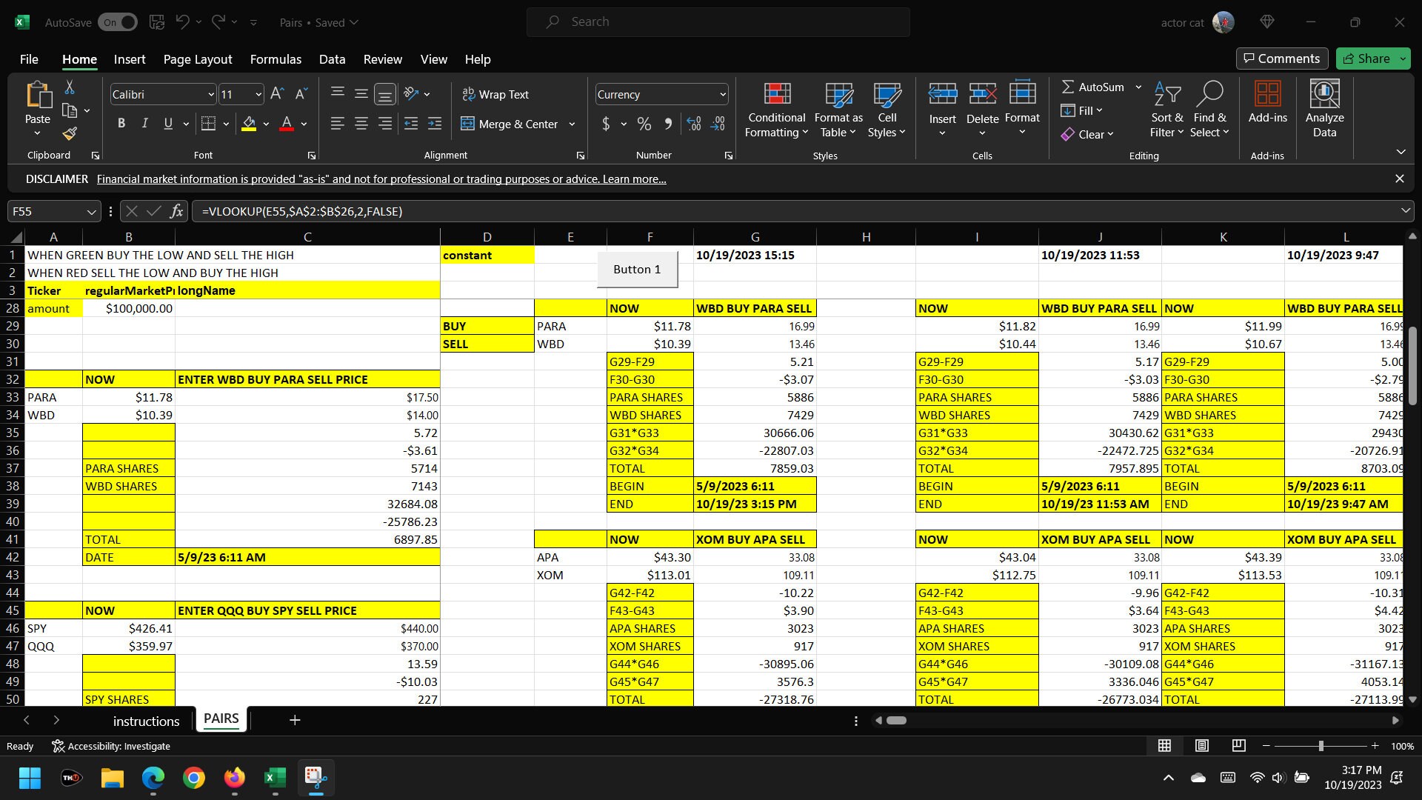
Task: Click Button 1 on the worksheet
Action: point(637,269)
